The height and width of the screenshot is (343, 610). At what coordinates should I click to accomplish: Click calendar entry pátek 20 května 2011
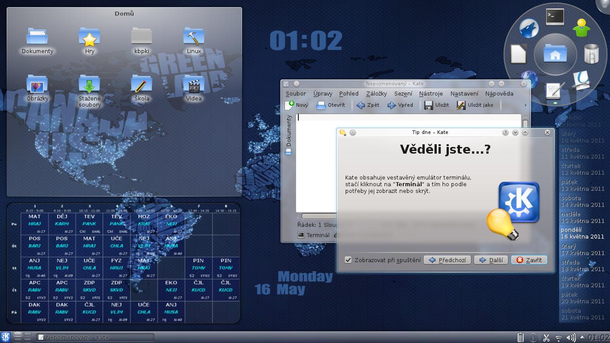click(x=582, y=298)
